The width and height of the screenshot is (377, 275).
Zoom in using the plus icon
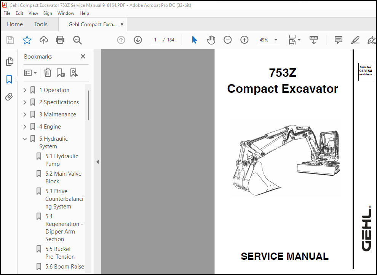tap(244, 40)
